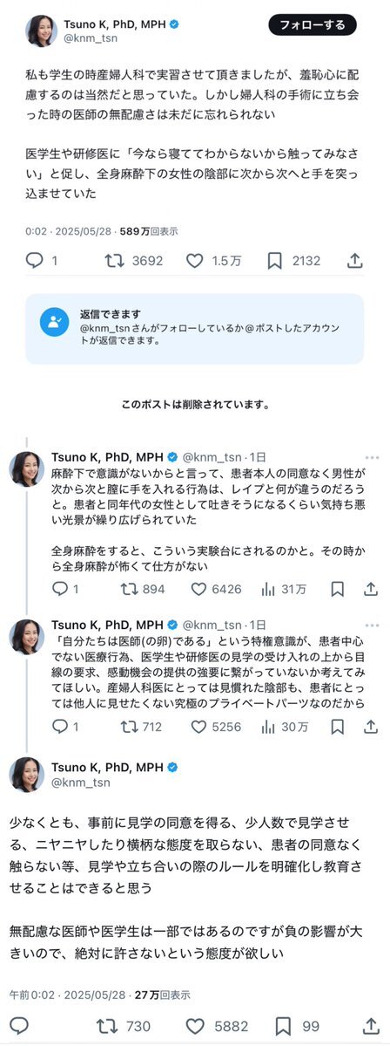Repost the reply showing 712 reposts
This screenshot has height=1046, width=390.
point(129,727)
